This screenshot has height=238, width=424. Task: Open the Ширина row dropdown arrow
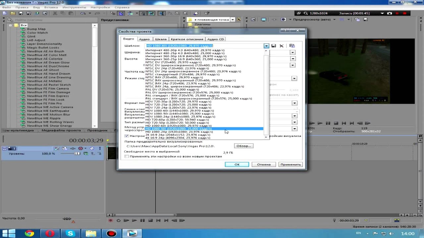click(292, 52)
